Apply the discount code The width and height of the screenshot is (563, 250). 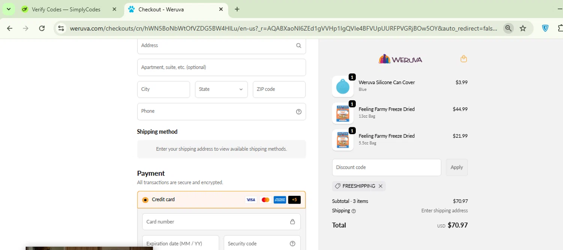[x=457, y=167]
